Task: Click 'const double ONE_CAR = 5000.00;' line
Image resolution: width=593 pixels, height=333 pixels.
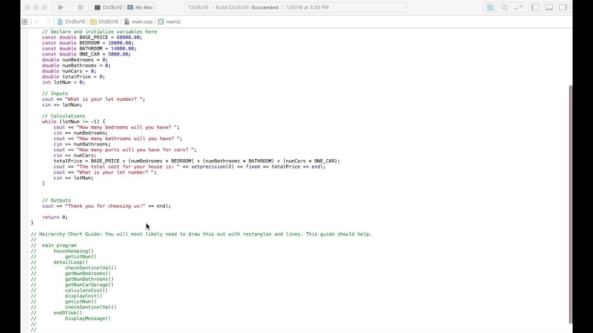Action: pos(86,54)
